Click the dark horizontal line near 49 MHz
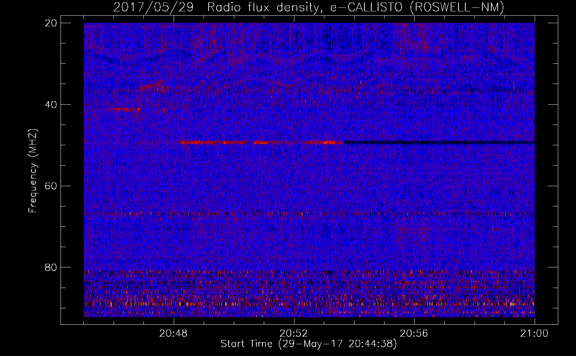576x356 pixels. [439, 142]
